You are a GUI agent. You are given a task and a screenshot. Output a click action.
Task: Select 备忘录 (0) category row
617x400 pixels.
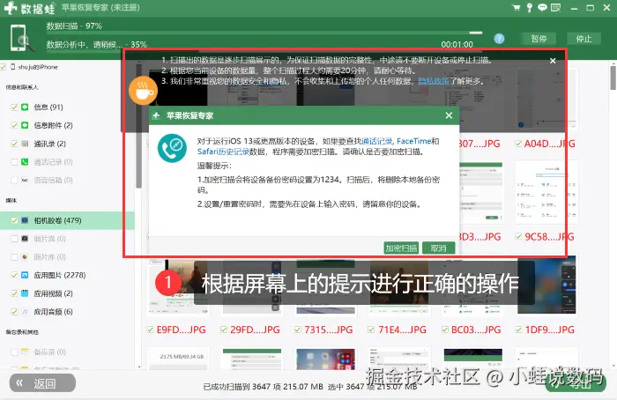pos(67,352)
